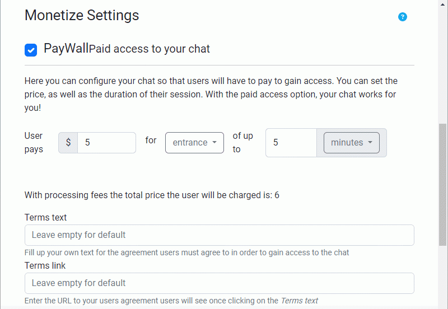Viewport: 448px width, 309px height.
Task: Click the User pays label
Action: tap(34, 142)
